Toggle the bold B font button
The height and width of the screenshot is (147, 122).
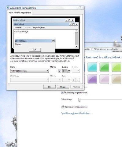[x=74, y=80]
